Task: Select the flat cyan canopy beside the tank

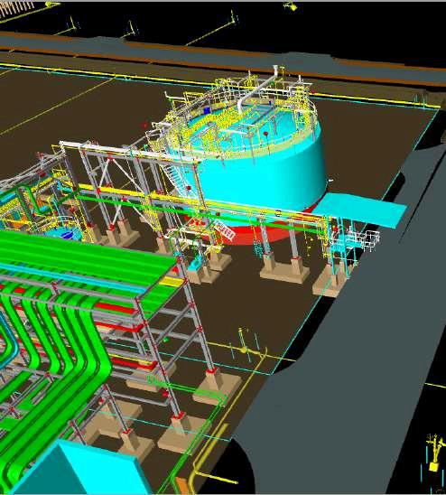Action: click(359, 210)
